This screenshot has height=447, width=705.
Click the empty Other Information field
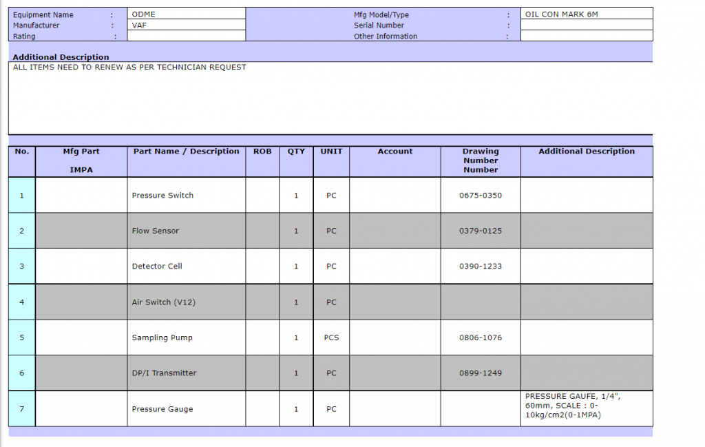tap(586, 36)
